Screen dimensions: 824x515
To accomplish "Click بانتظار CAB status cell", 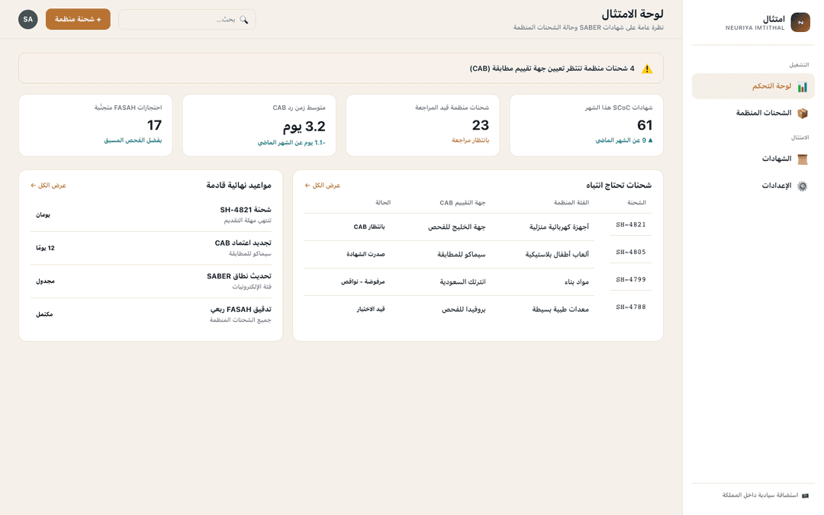I will (x=369, y=227).
